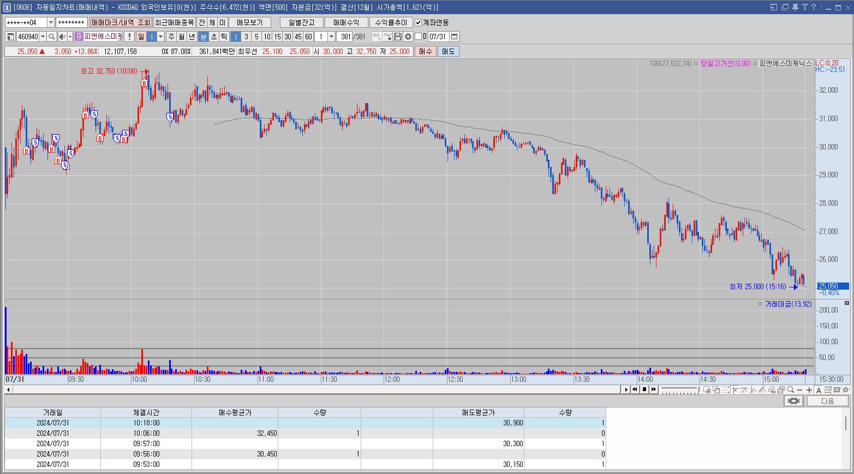
Task: Click the trade table settings gear
Action: pos(793,401)
